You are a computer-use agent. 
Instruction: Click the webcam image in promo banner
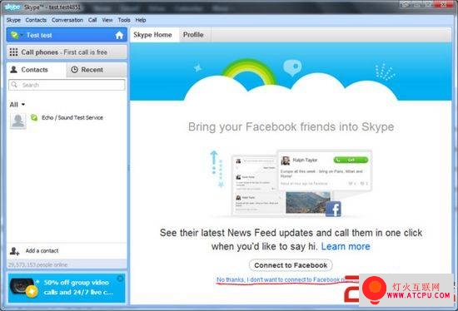21,288
